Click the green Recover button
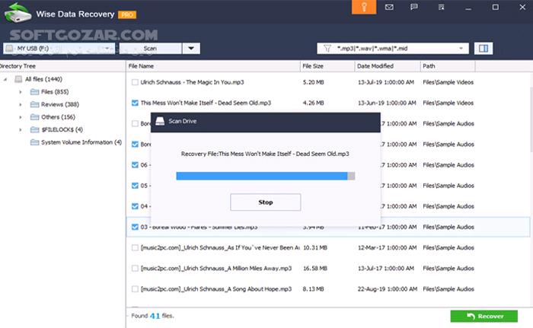Viewport: 533px width, 328px height. coord(484,316)
